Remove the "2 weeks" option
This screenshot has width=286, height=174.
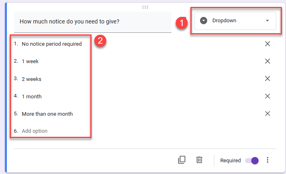267,79
